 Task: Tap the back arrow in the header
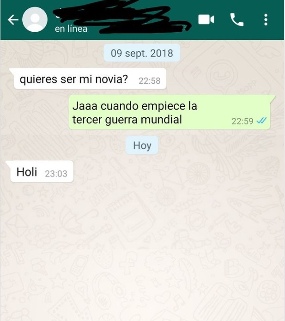pyautogui.click(x=13, y=20)
